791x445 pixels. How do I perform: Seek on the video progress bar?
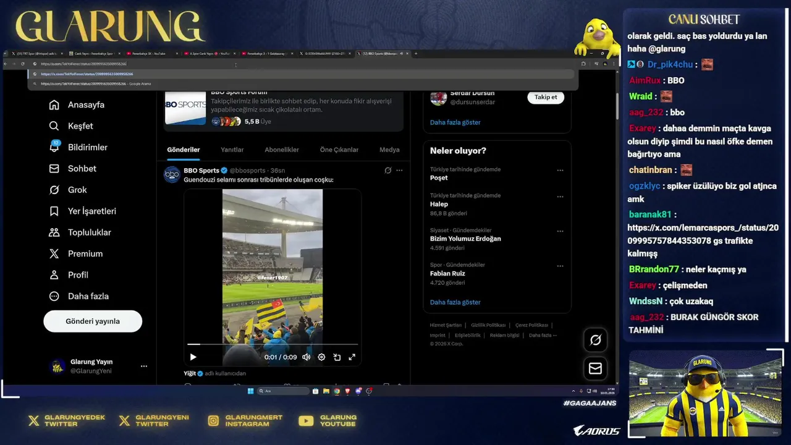coord(273,344)
